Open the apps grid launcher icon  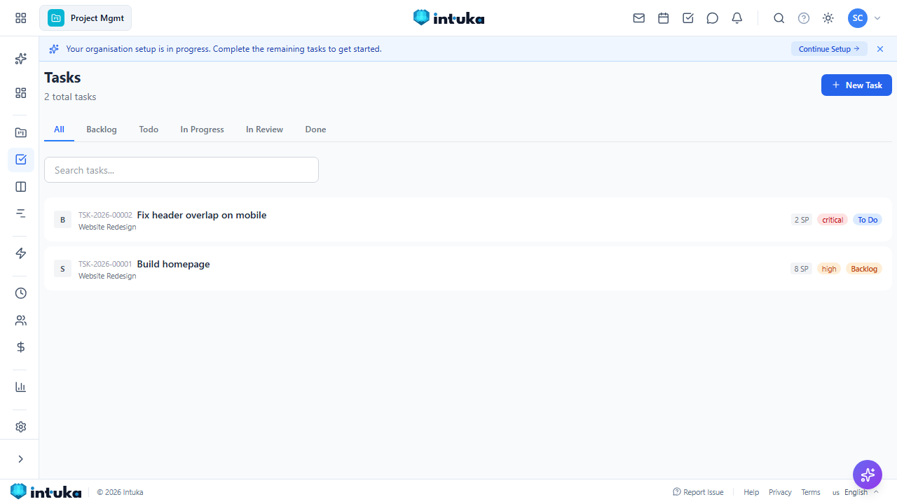click(21, 18)
